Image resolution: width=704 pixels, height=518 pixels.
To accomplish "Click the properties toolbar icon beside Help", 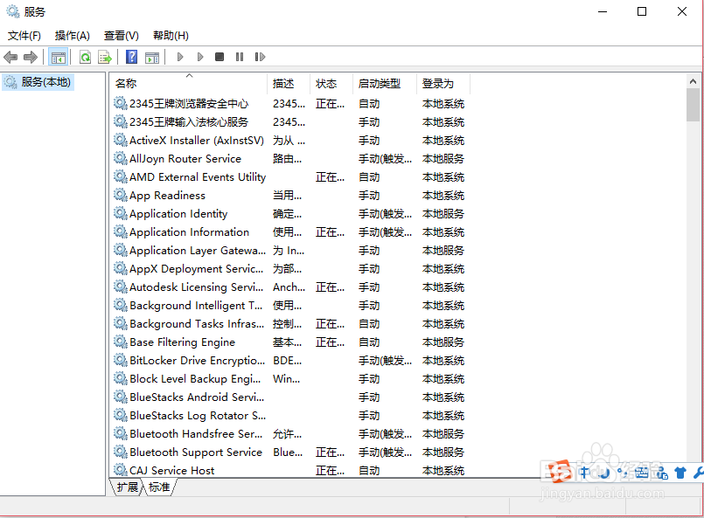I will (x=150, y=57).
